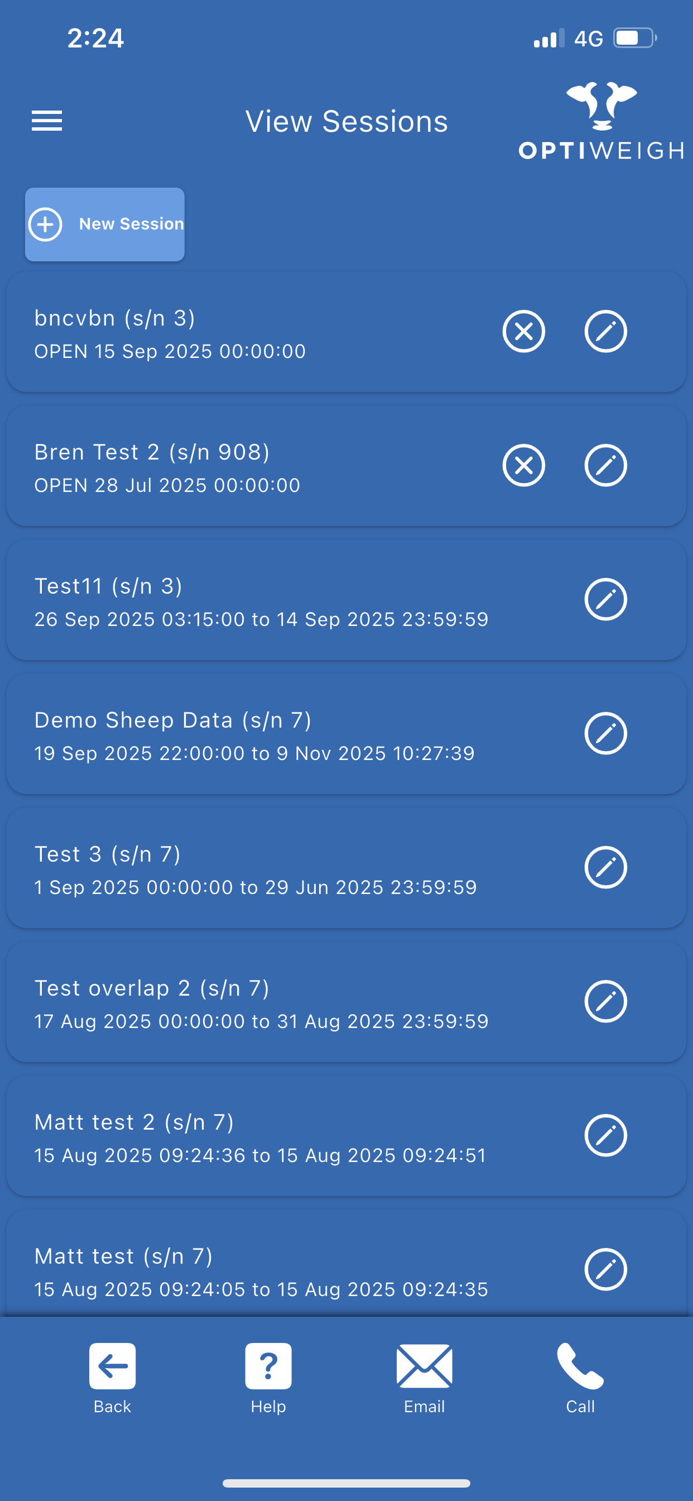
Task: Open the Test overlap 2 session entry
Action: 262,1003
